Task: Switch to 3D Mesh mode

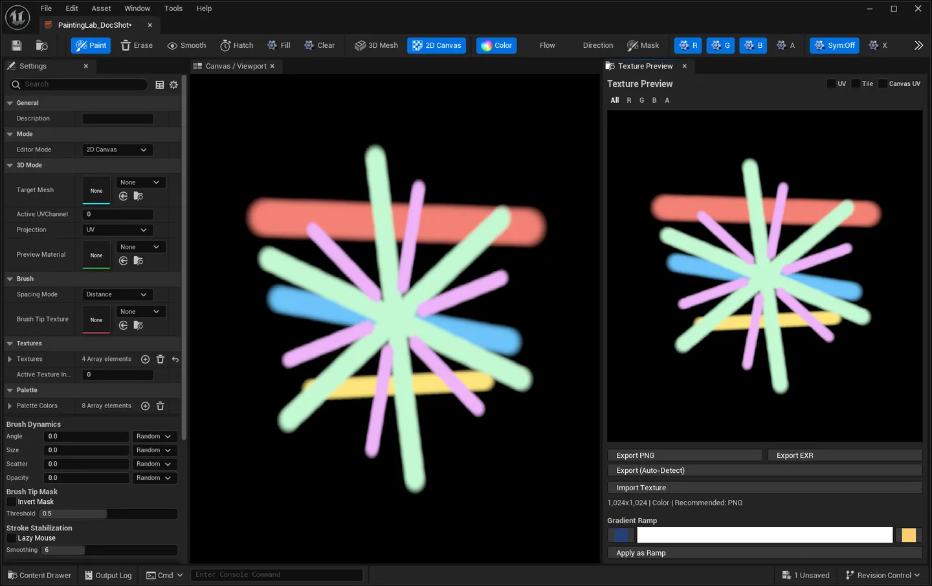Action: (x=377, y=45)
